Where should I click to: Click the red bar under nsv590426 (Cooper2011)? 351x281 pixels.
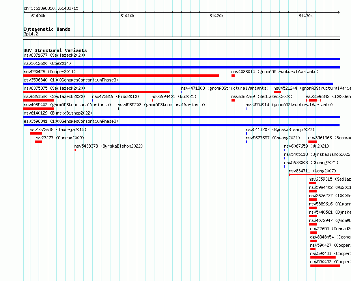pos(121,76)
